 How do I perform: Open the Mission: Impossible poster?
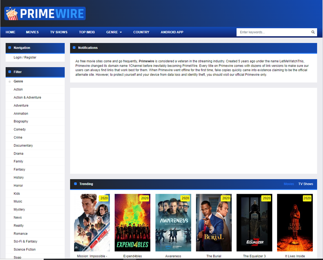pos(92,223)
